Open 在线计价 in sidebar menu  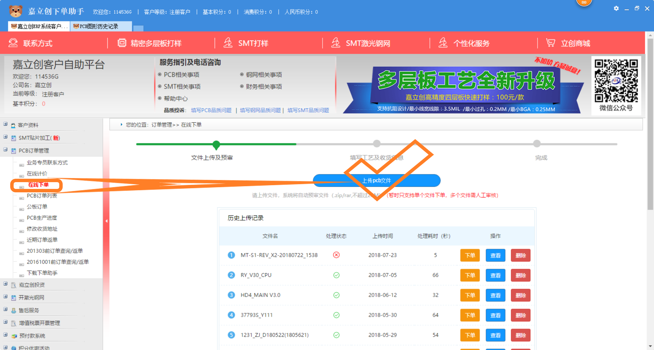[37, 174]
